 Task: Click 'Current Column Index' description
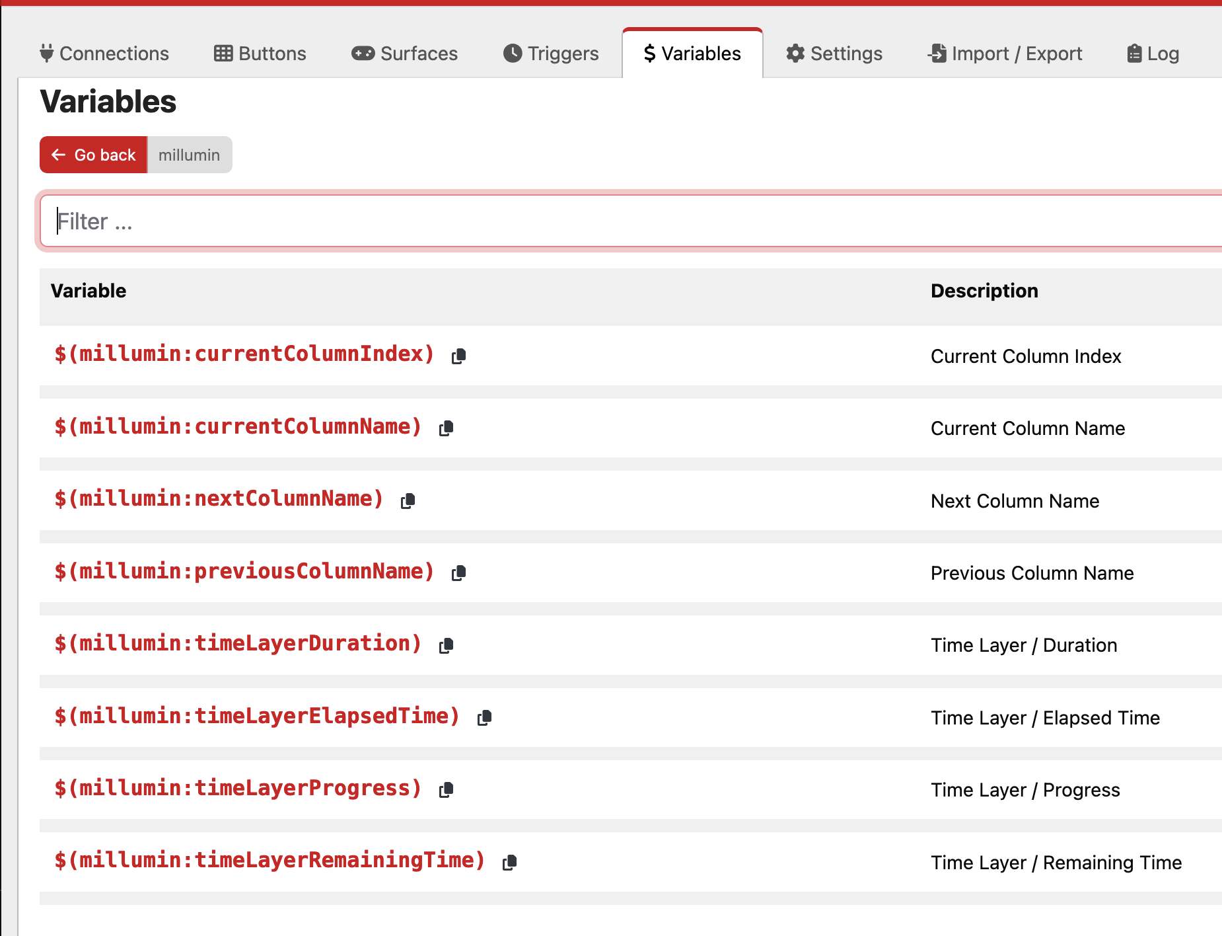(1026, 356)
